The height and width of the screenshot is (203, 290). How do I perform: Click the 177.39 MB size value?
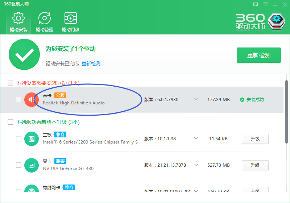coord(219,100)
